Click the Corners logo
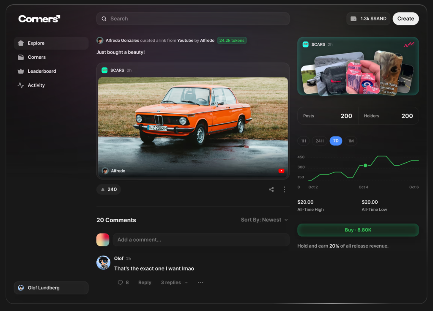Screen dimensions: 433x311 39,19
